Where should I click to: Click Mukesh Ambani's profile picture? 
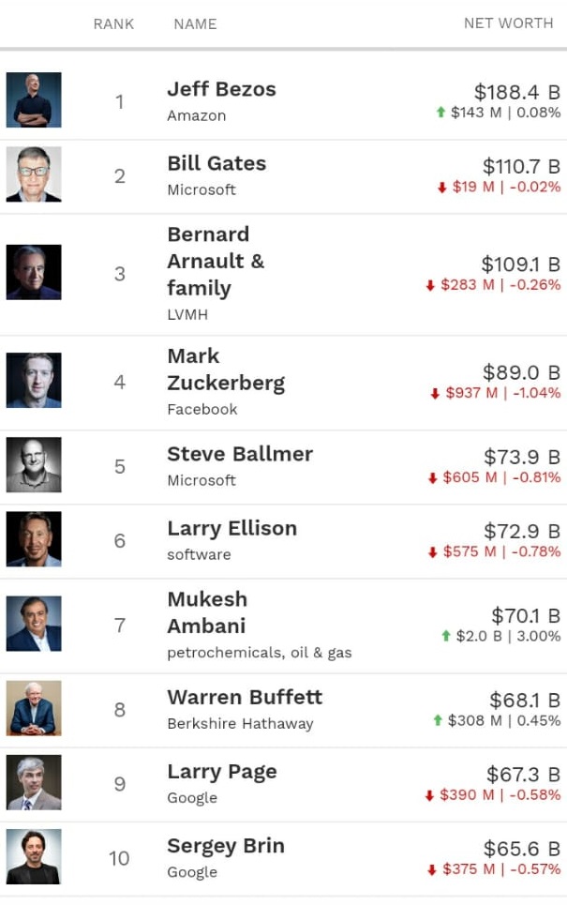(34, 624)
